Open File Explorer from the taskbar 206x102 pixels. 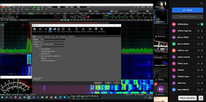42,97
